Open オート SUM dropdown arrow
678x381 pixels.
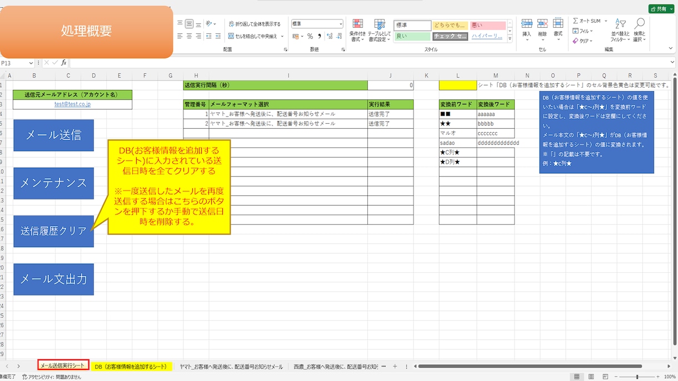[605, 21]
